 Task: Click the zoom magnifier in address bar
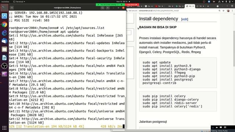tap(220, 11)
